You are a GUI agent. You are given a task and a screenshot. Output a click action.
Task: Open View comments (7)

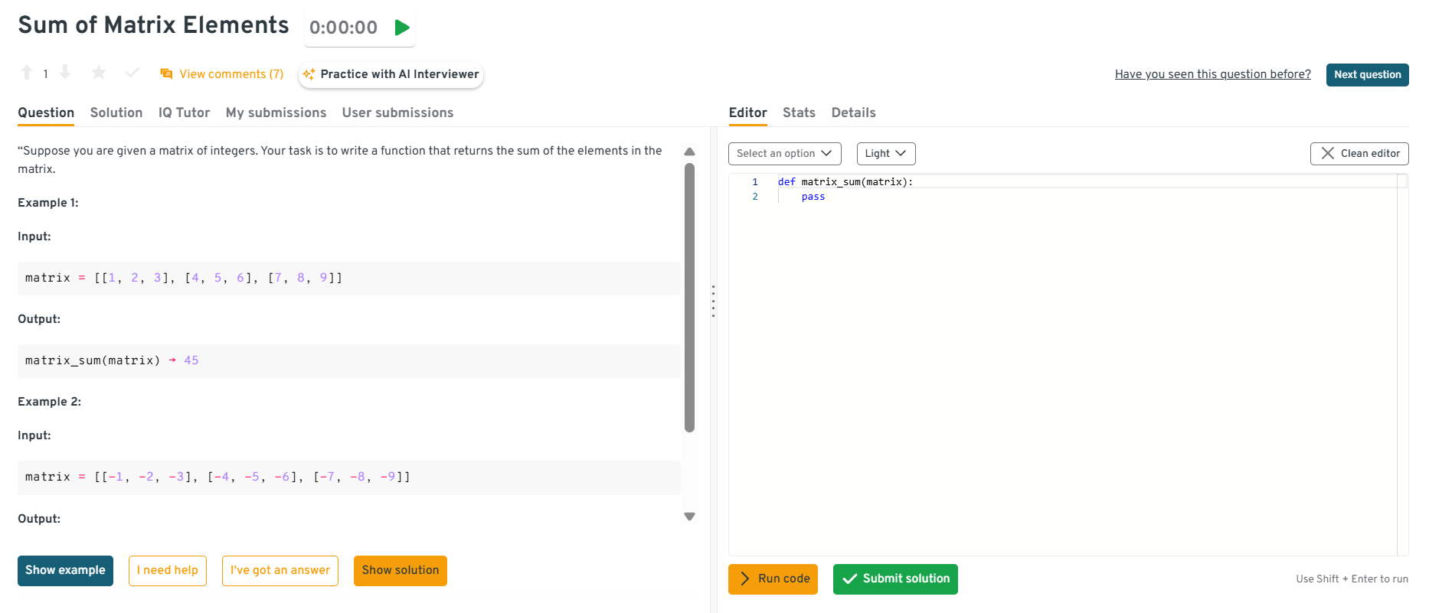222,74
